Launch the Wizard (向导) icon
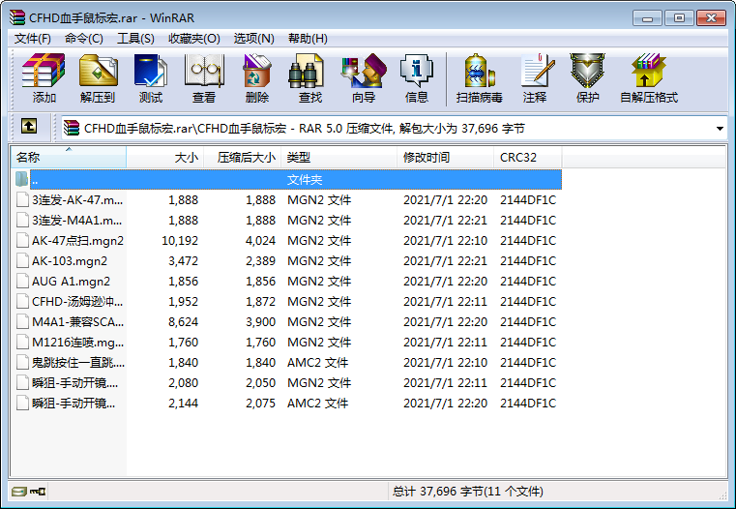Image resolution: width=736 pixels, height=509 pixels. tap(363, 78)
